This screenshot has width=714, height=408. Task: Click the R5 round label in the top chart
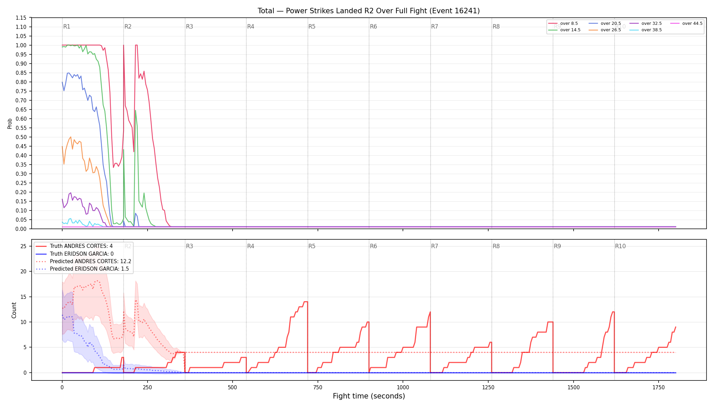(x=312, y=27)
